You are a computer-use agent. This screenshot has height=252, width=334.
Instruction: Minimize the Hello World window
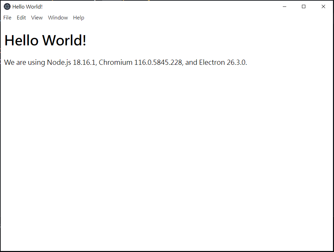point(285,6)
